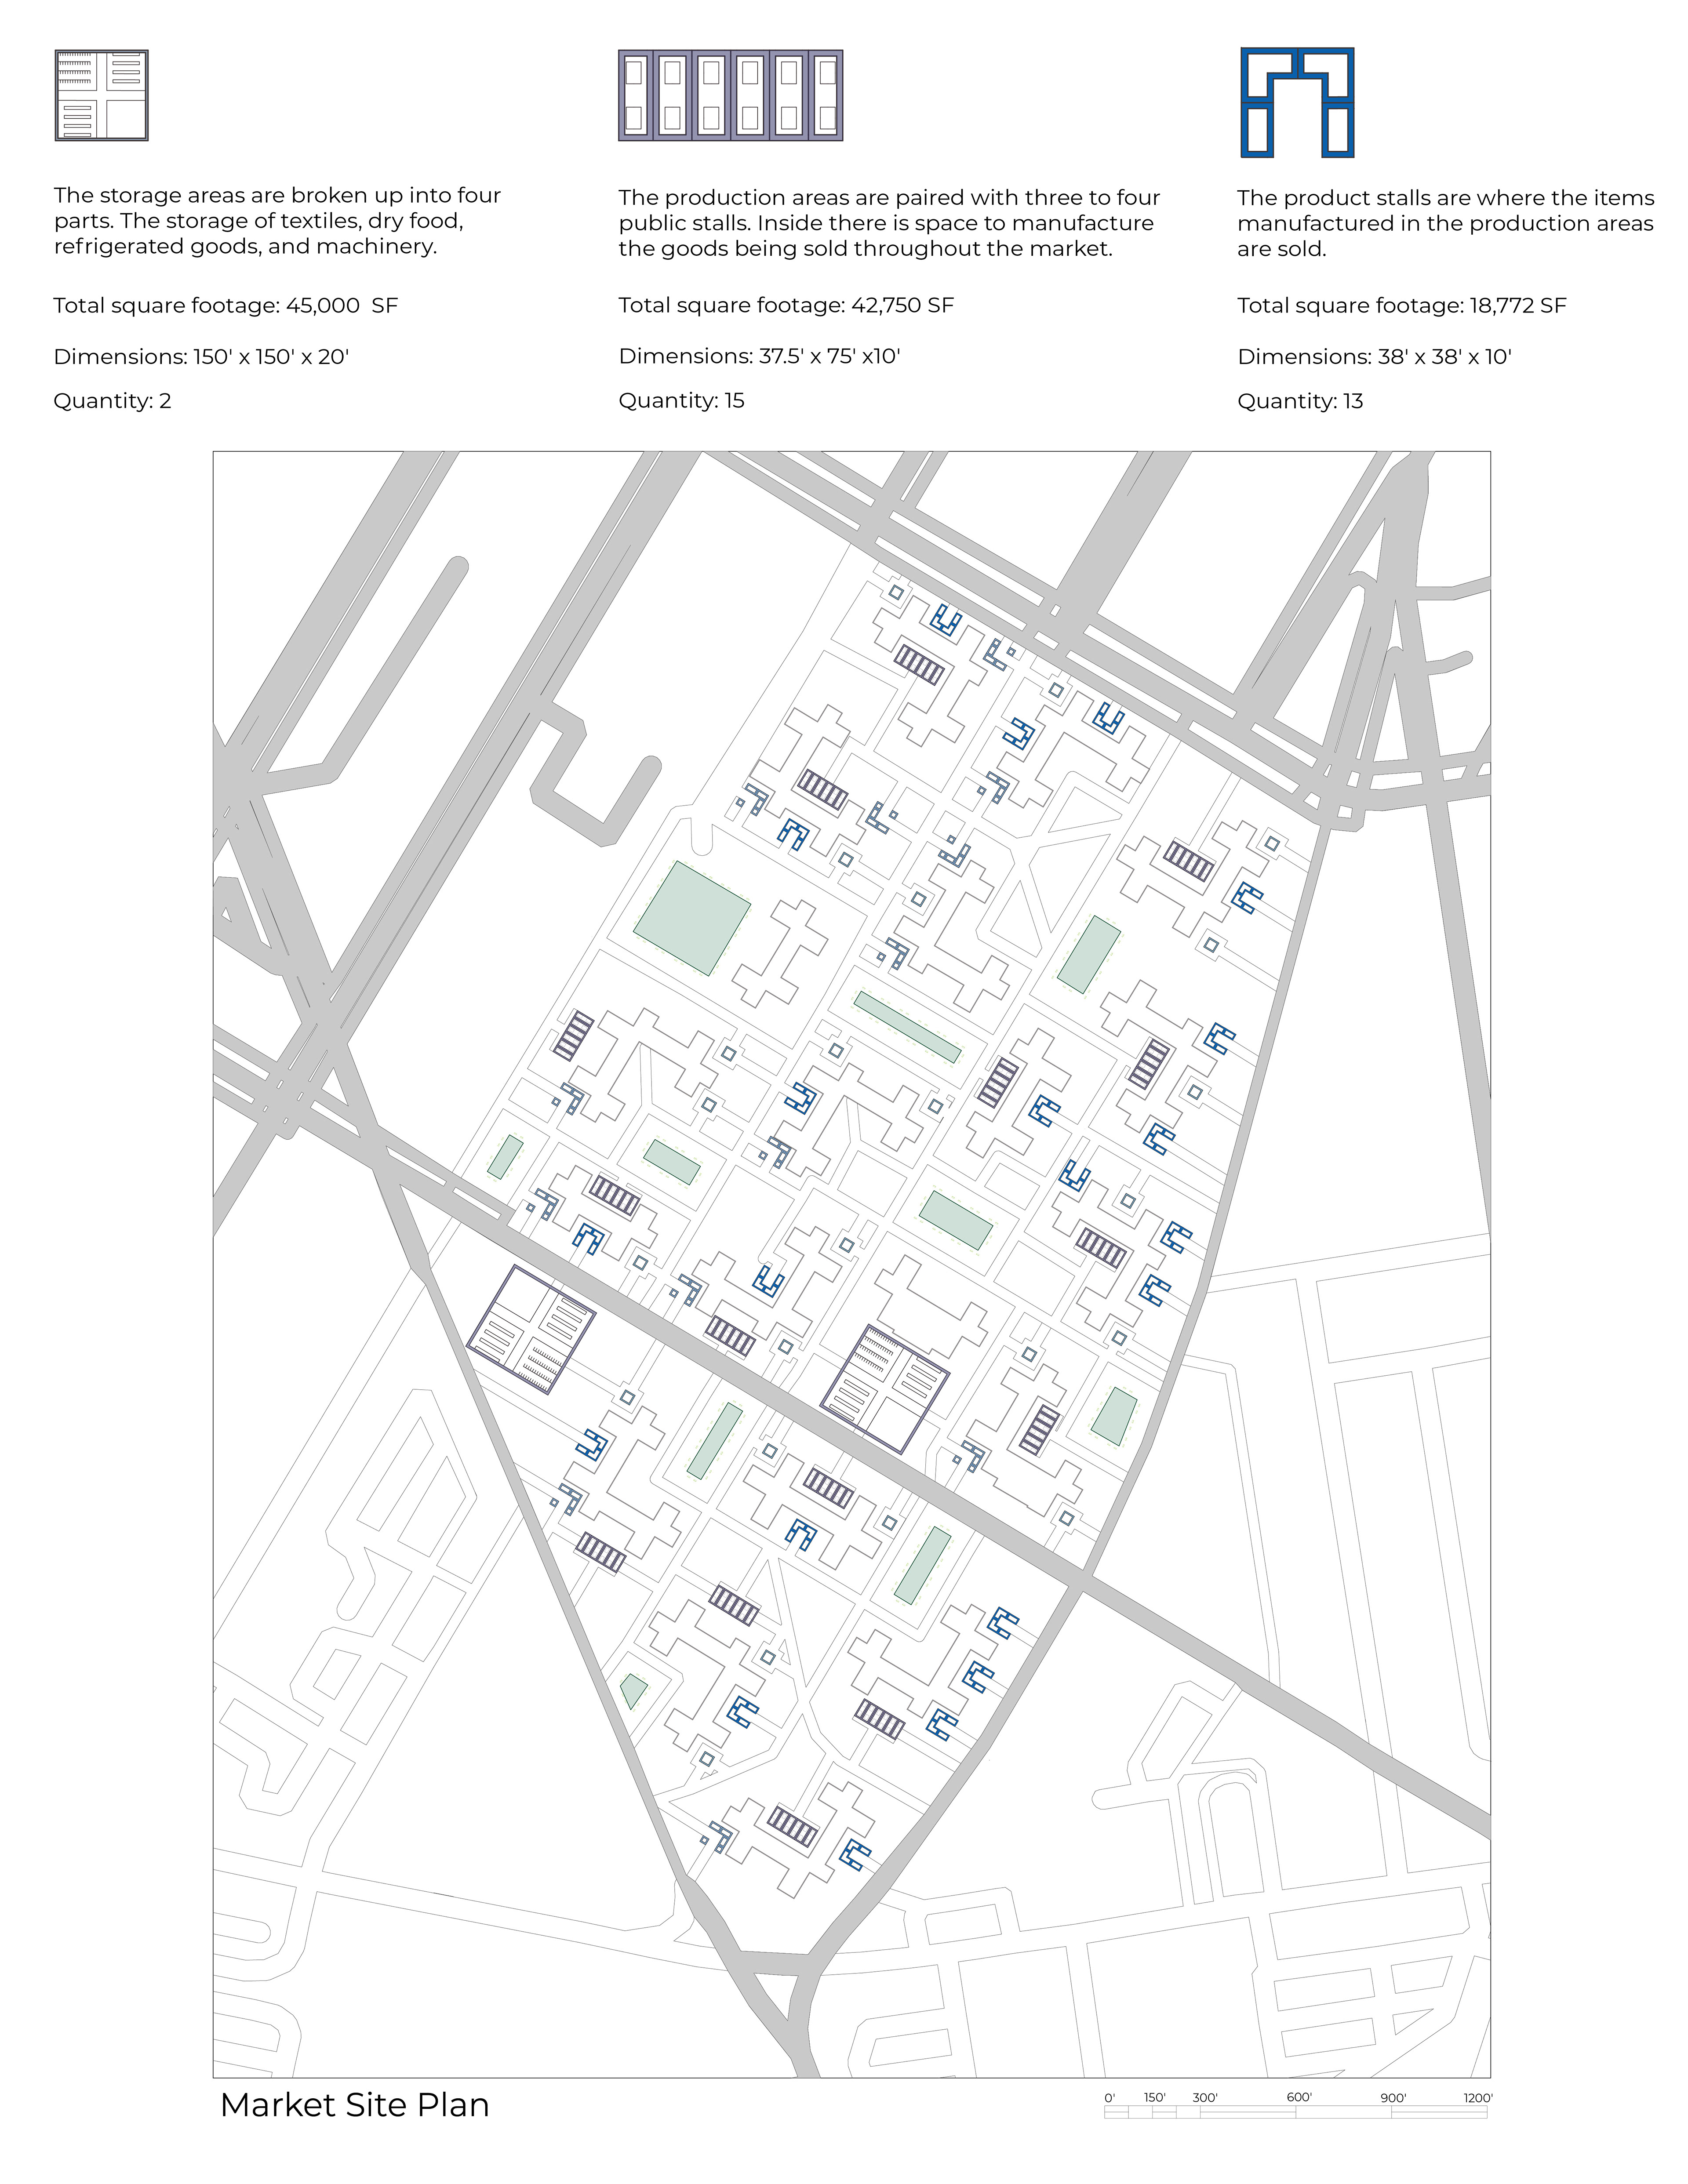1688x2184 pixels.
Task: Click the blue product stall legend icon
Action: point(1297,102)
